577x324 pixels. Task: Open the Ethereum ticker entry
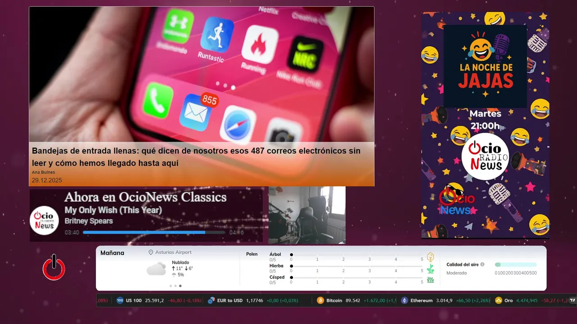(445, 300)
